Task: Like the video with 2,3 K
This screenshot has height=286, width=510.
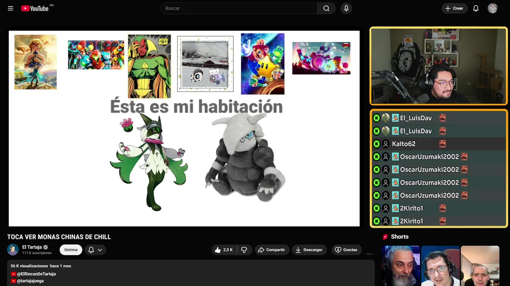Action: 224,250
